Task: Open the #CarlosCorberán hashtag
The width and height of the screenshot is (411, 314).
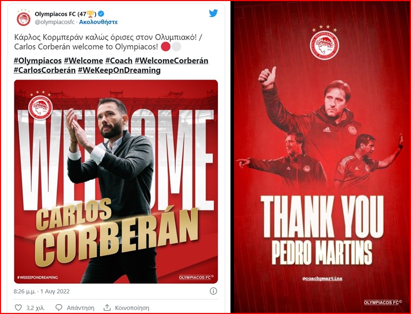Action: [x=45, y=70]
